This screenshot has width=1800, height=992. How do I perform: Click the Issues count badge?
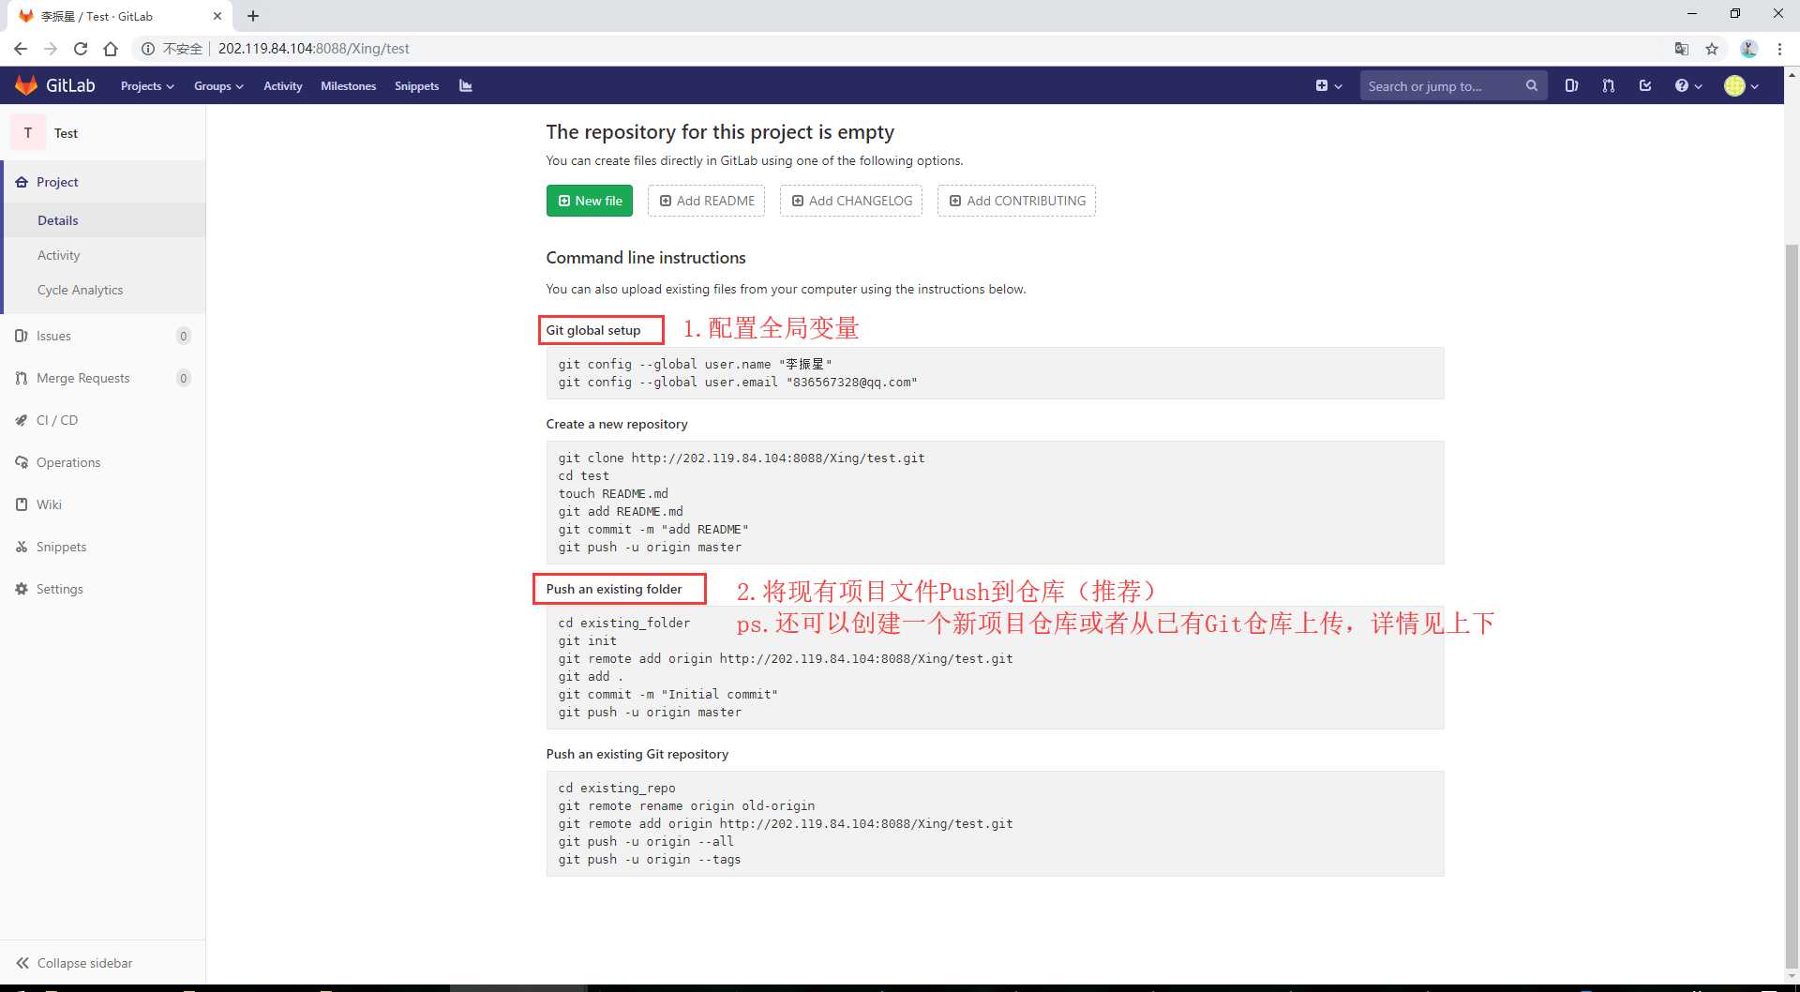pos(184,336)
